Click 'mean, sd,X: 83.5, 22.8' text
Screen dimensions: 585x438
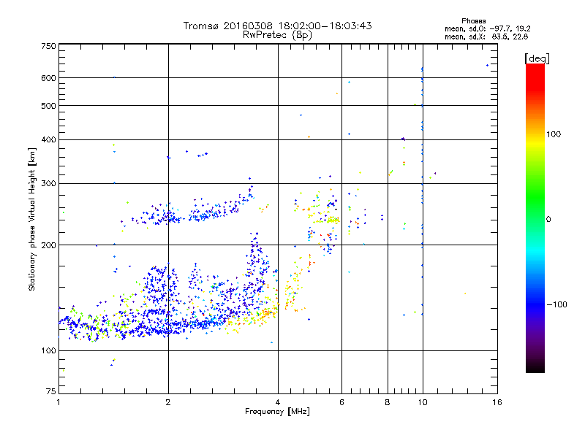[x=486, y=36]
